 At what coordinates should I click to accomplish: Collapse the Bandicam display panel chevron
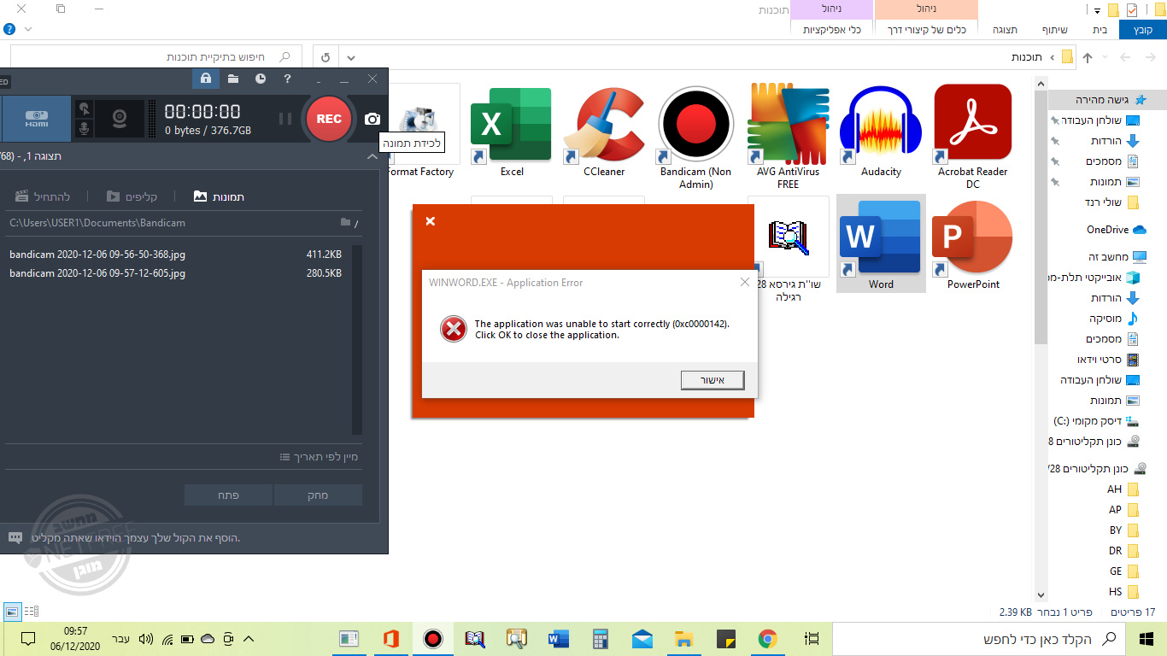372,156
